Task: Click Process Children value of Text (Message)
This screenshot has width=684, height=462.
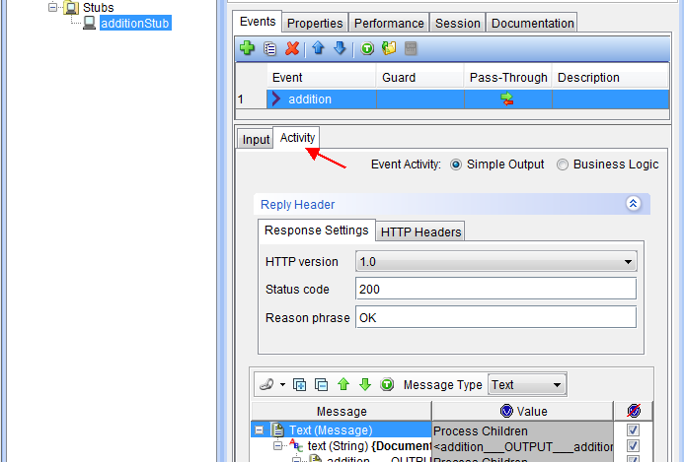Action: 522,430
